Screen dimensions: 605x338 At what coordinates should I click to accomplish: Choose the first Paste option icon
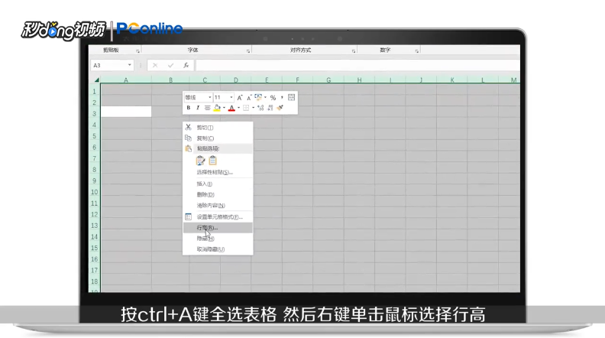(x=200, y=161)
